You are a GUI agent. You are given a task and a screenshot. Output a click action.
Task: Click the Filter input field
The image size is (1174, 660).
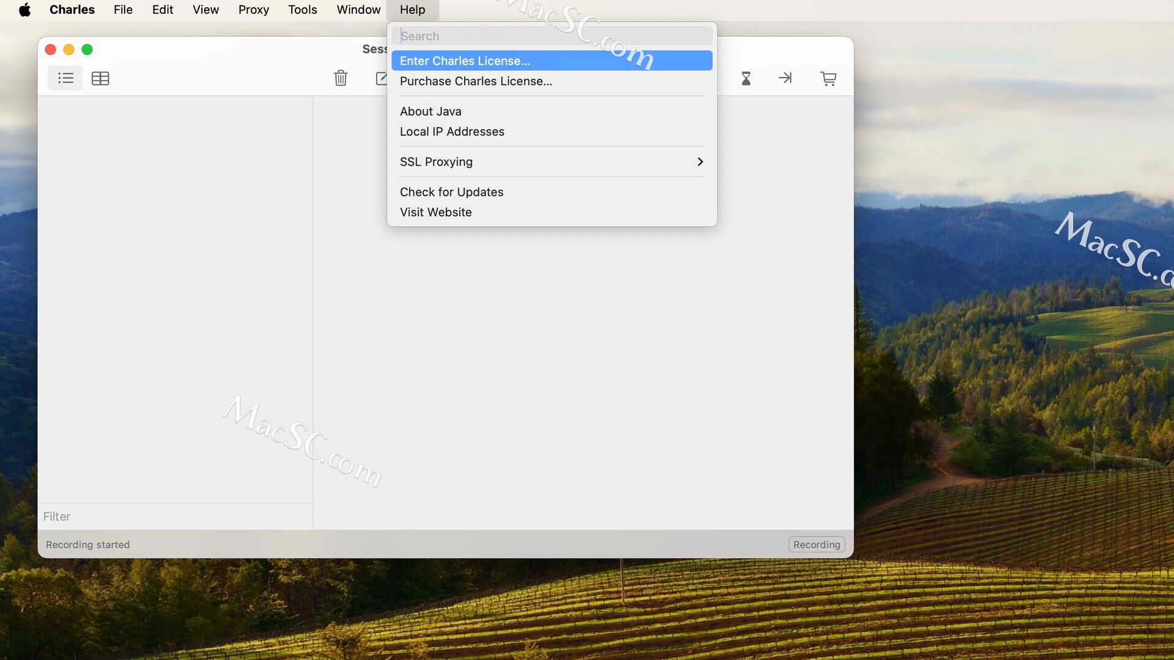(175, 516)
